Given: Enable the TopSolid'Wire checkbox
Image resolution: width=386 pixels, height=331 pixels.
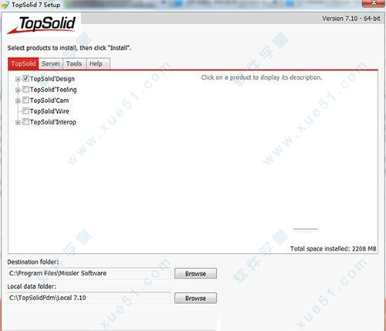Looking at the screenshot, I should click(25, 111).
